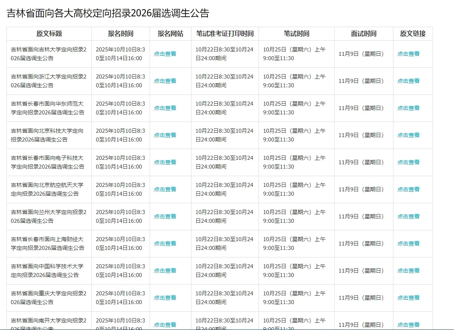Click the page heading 吉林省面向各大高校定向招录2026届选调生公告
Image resolution: width=454 pixels, height=330 pixels.
pyautogui.click(x=108, y=13)
